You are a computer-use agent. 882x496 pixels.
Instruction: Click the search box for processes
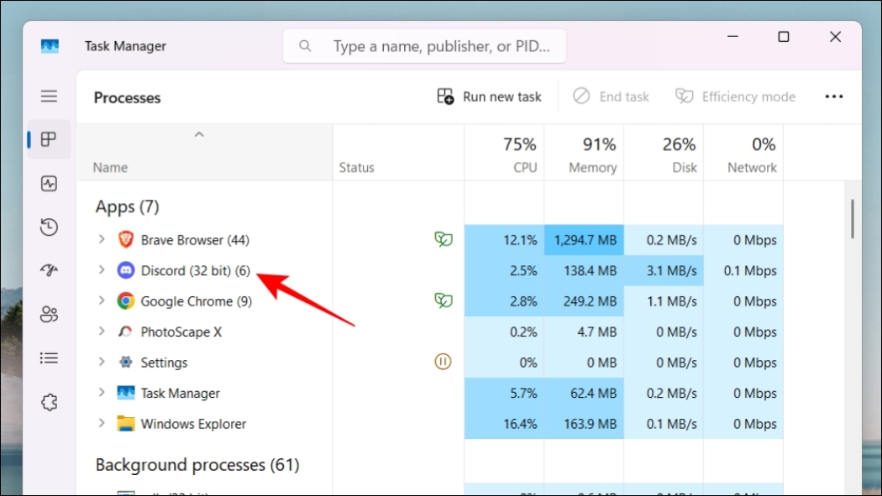pos(437,46)
